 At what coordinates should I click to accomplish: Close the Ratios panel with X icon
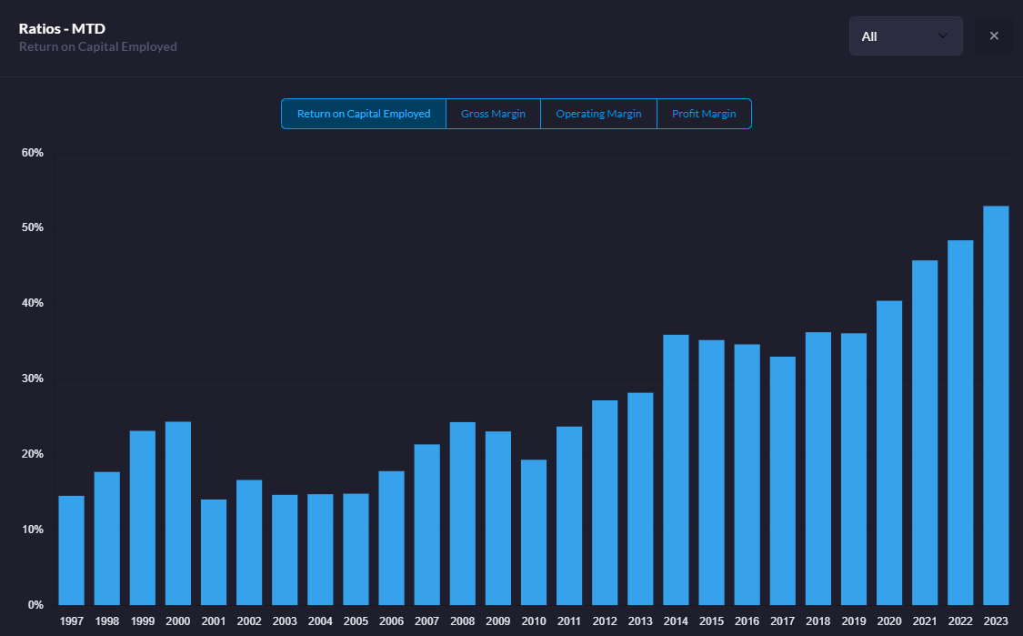994,36
